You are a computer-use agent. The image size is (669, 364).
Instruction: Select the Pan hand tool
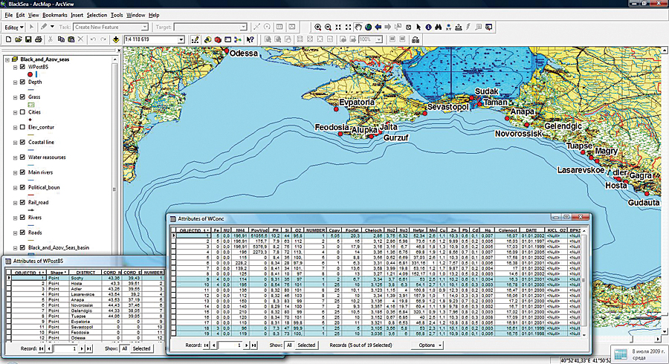click(358, 27)
